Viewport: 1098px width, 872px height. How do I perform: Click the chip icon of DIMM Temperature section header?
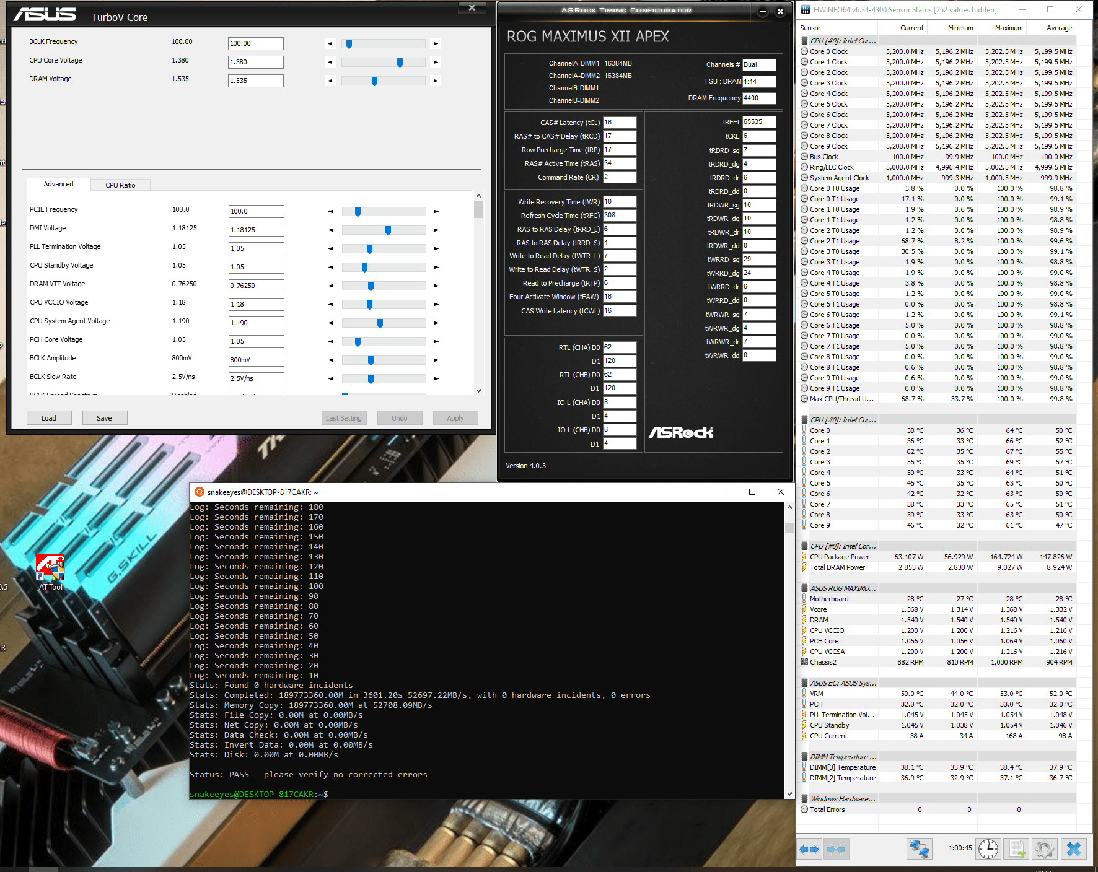coord(804,757)
